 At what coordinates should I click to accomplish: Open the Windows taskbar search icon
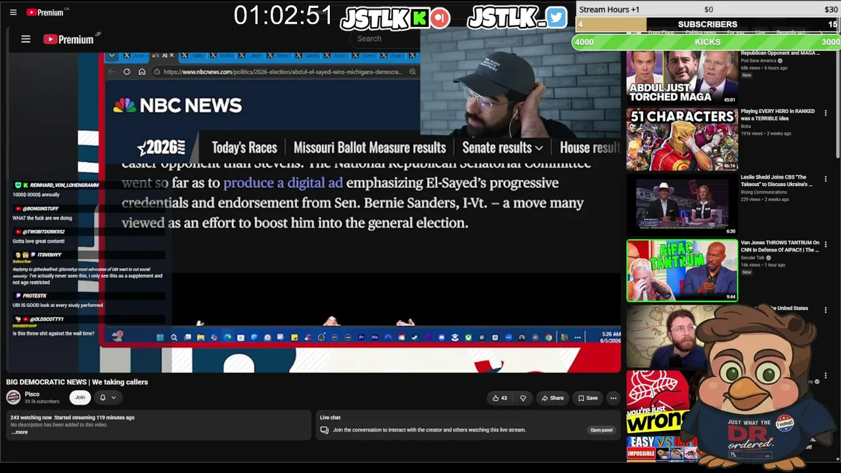click(x=174, y=337)
